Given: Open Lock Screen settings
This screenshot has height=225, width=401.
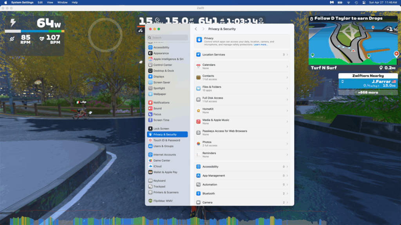Looking at the screenshot, I should (168, 129).
